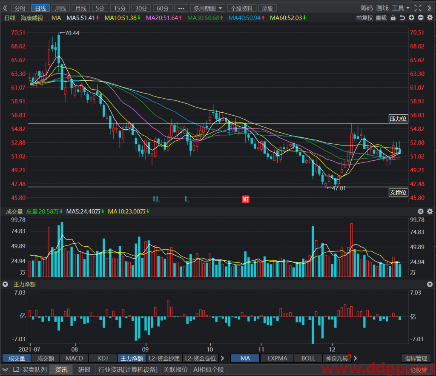The height and width of the screenshot is (376, 436).
Task: Click the red 财 event marker
Action: [246, 199]
